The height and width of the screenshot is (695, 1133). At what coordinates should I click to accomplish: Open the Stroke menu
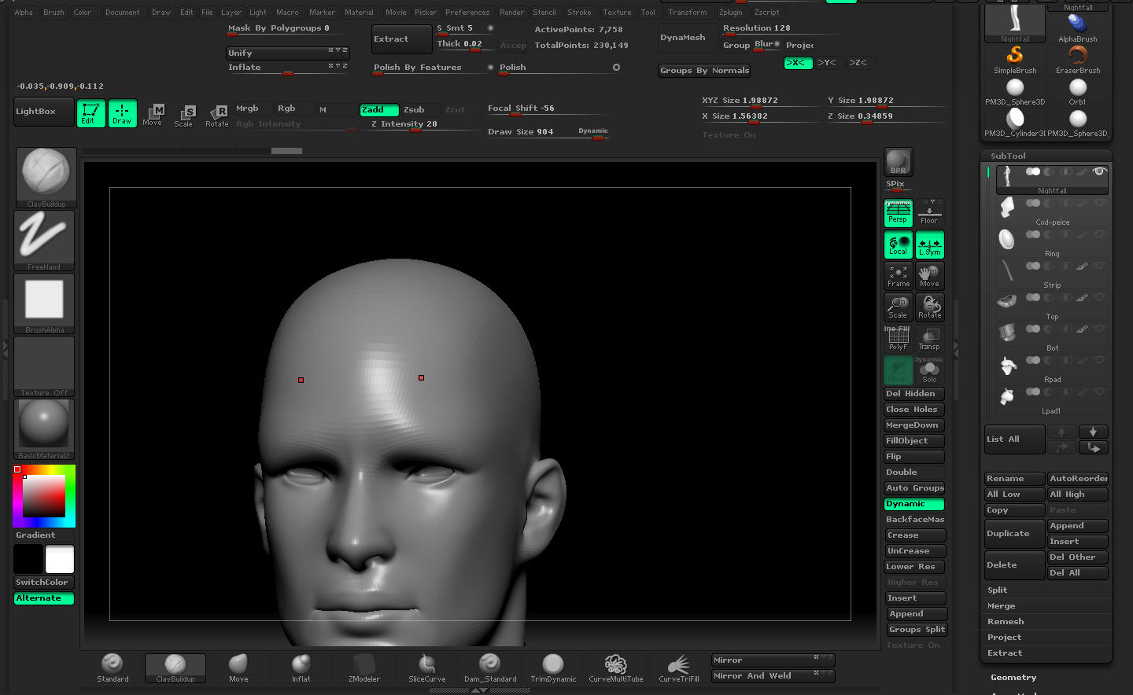580,13
